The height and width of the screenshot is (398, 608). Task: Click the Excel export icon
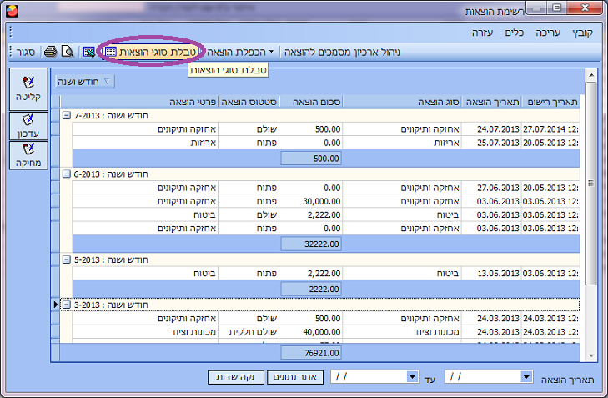pyautogui.click(x=88, y=53)
